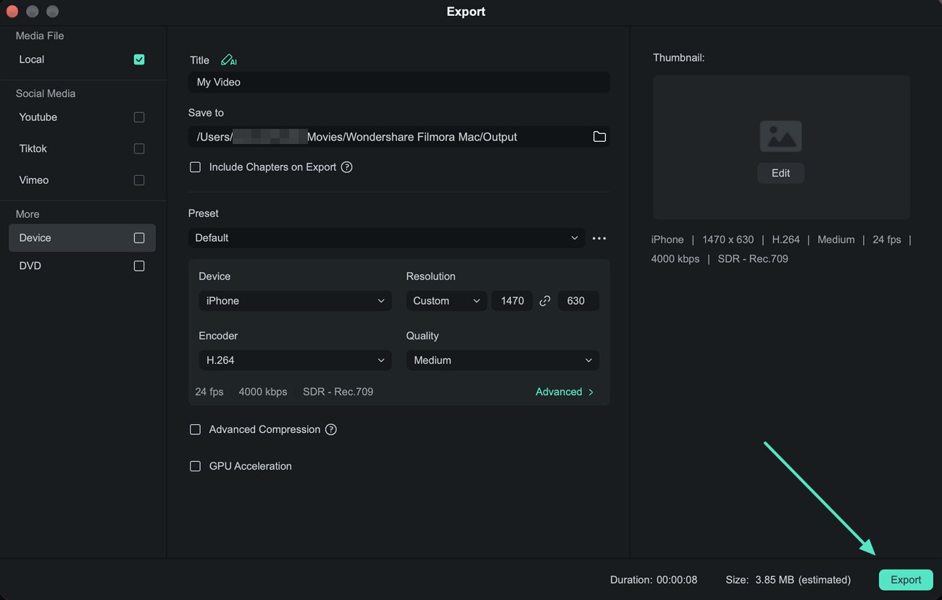Image resolution: width=942 pixels, height=600 pixels.
Task: Open the three-dot preset options menu
Action: click(x=599, y=238)
